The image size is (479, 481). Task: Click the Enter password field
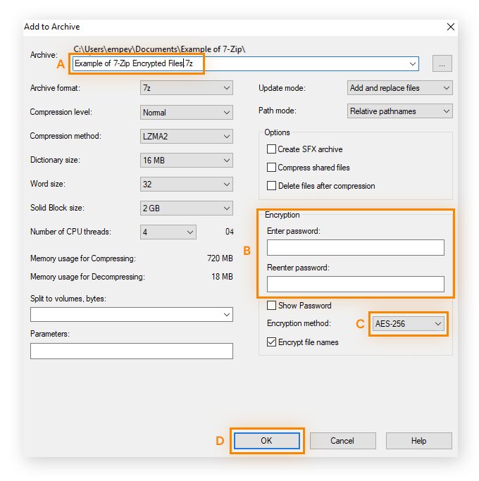click(x=355, y=248)
